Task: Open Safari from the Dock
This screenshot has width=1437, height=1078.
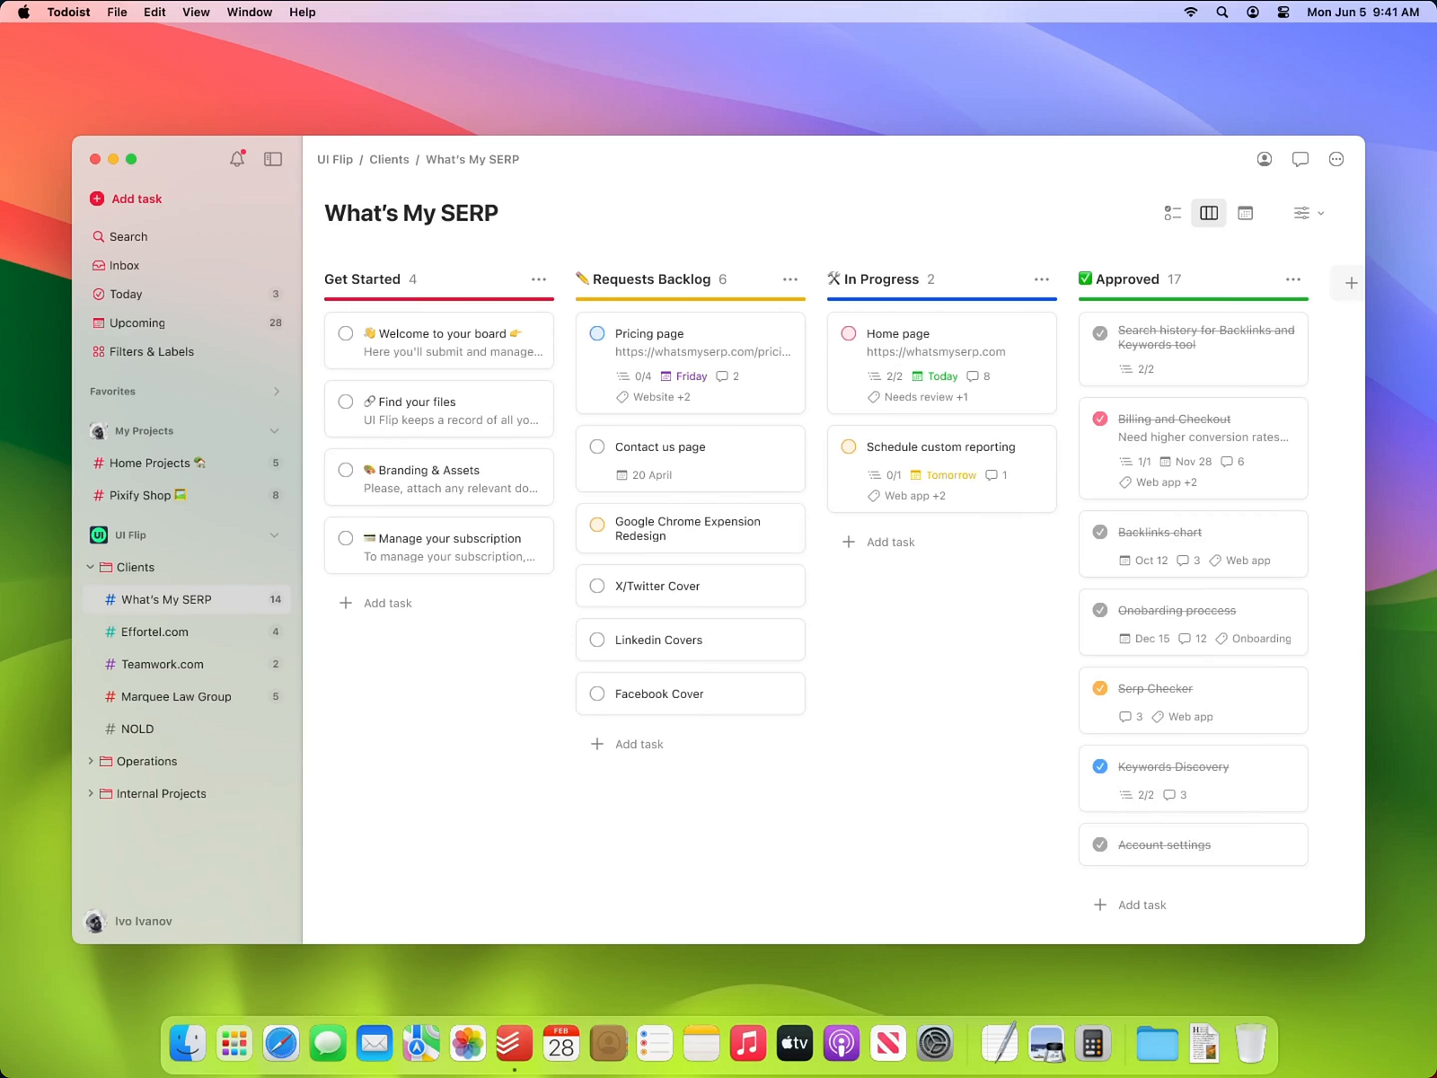Action: 281,1043
